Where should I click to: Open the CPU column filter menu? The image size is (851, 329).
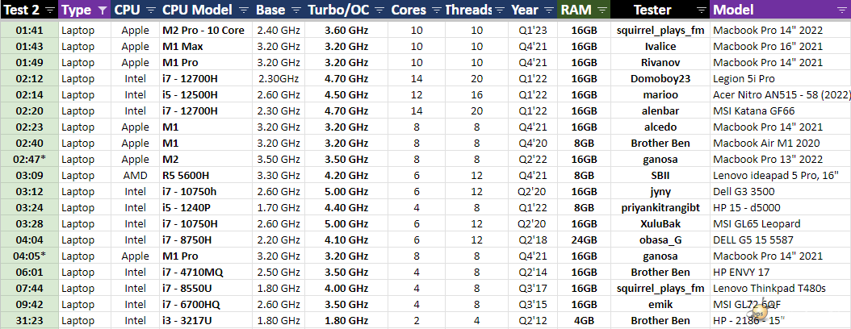tap(151, 10)
